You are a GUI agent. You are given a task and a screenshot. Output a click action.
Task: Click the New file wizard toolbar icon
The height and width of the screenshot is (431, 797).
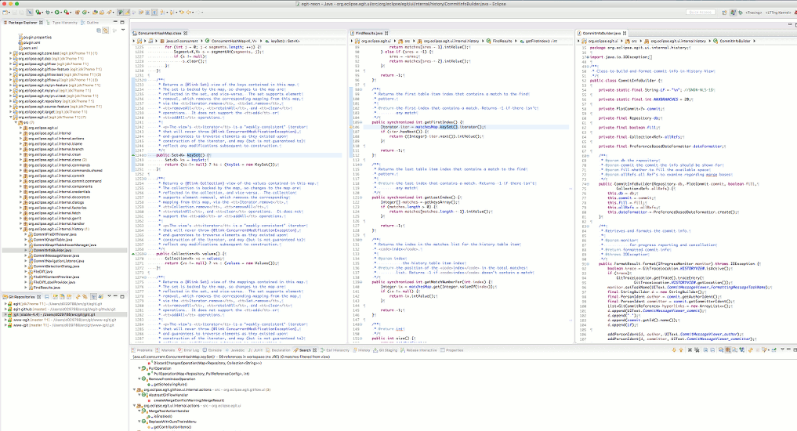pyautogui.click(x=6, y=13)
